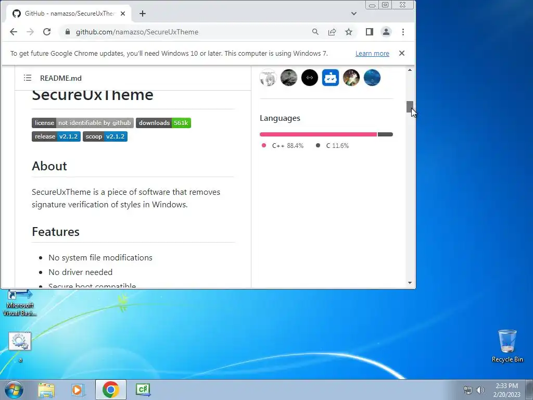Viewport: 533px width, 400px height.
Task: Open tab search dropdown arrow
Action: click(353, 14)
